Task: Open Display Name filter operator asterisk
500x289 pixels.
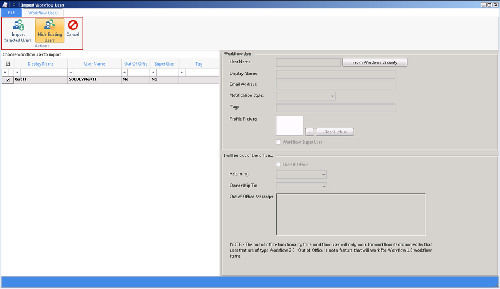Action: (x=17, y=73)
